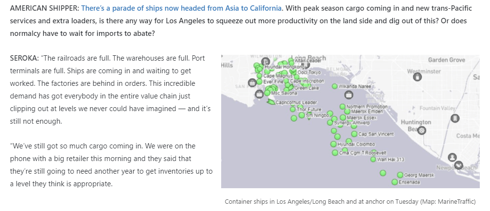490x211 pixels.
Task: Open the Asia to California ships link
Action: 181,8
